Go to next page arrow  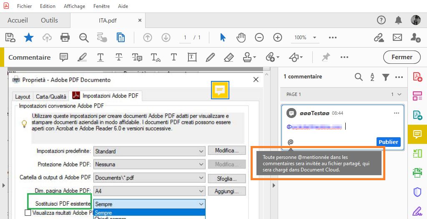click(x=166, y=37)
